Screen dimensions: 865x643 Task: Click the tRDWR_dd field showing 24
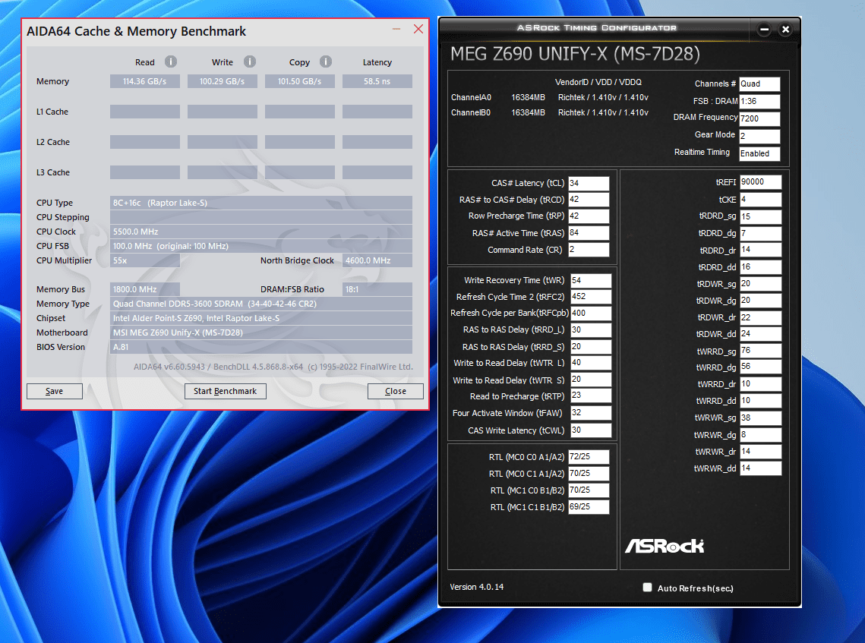pos(760,333)
